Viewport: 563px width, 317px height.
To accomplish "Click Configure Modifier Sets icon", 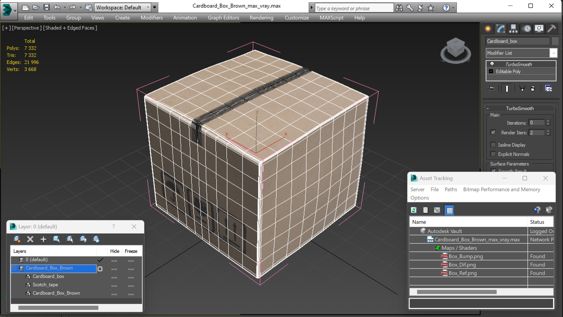I will (548, 89).
